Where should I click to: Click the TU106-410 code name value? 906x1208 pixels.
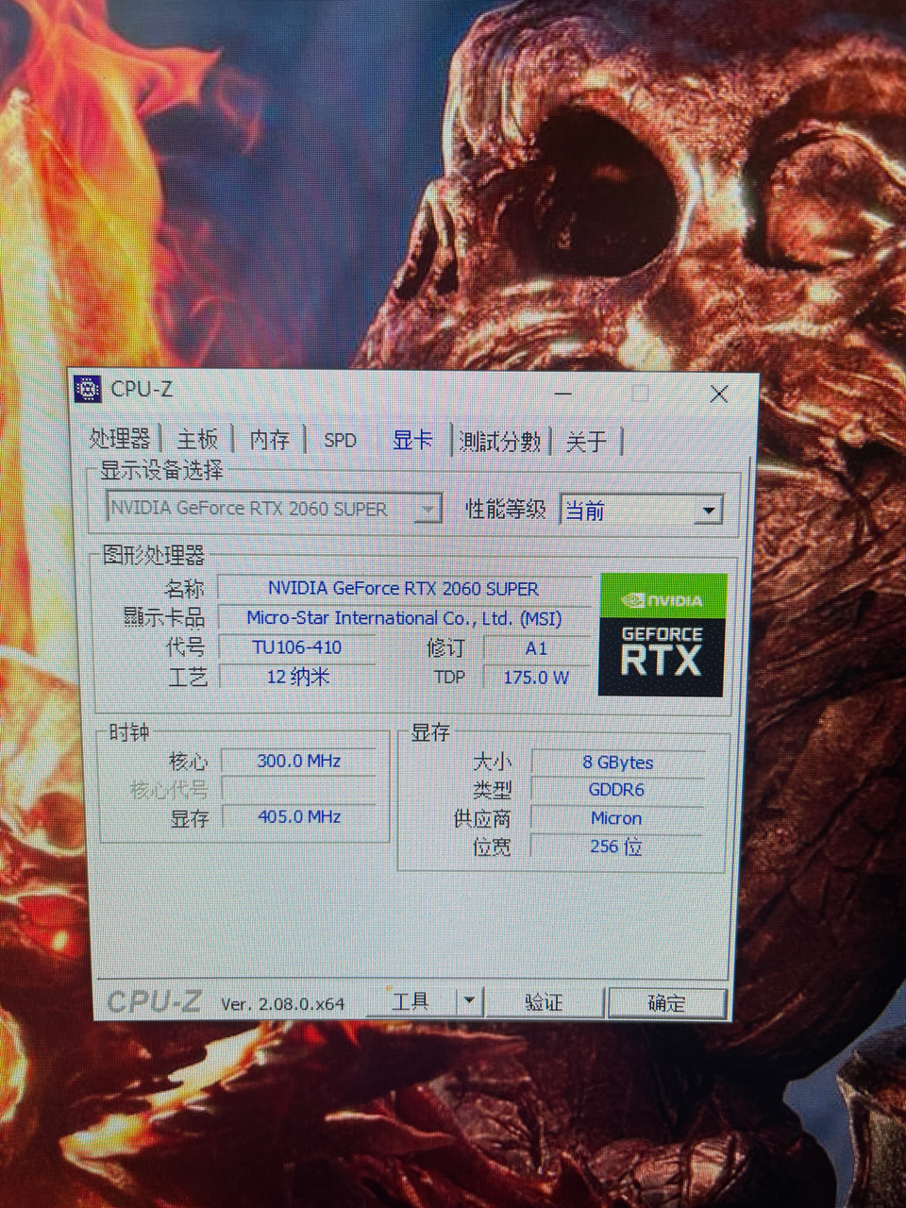[297, 647]
